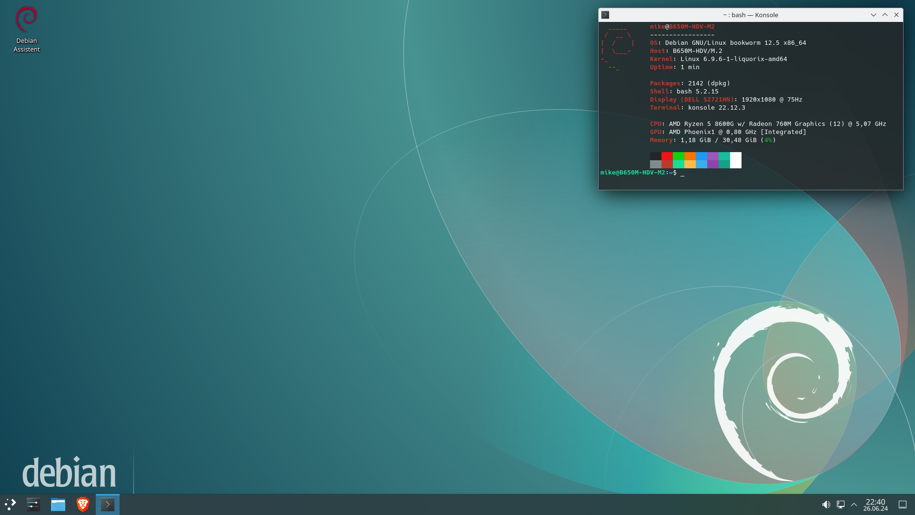Open System Settings via the sliders taskbar icon
915x515 pixels.
33,504
